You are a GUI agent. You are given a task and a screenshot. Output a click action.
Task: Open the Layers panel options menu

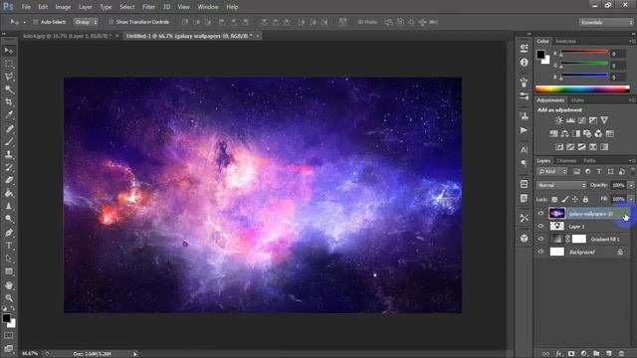[632, 161]
